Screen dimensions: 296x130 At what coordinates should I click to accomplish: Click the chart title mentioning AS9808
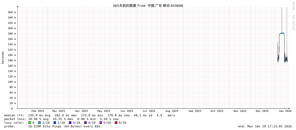pyautogui.click(x=148, y=6)
